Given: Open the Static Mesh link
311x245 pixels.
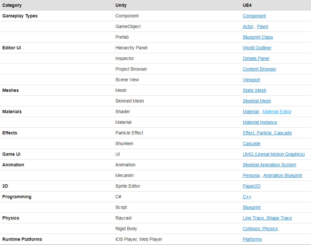Looking at the screenshot, I should pos(254,90).
